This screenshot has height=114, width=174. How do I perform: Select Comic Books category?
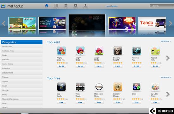click(x=22, y=64)
